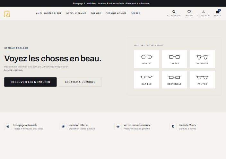Open Optique Homme menu

click(116, 13)
